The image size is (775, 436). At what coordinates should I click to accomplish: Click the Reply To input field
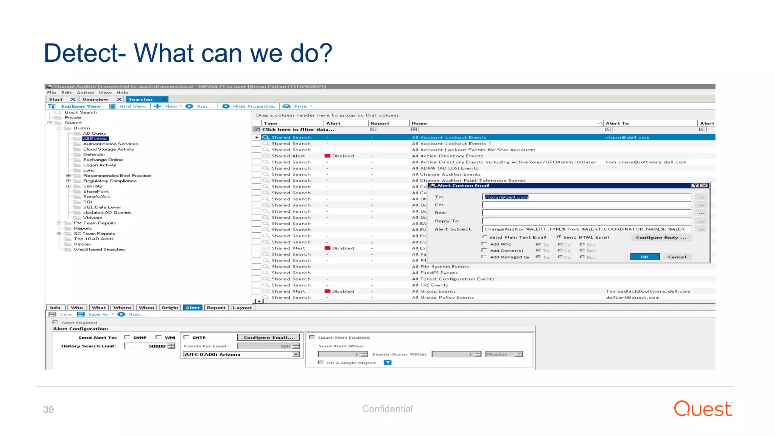point(587,221)
